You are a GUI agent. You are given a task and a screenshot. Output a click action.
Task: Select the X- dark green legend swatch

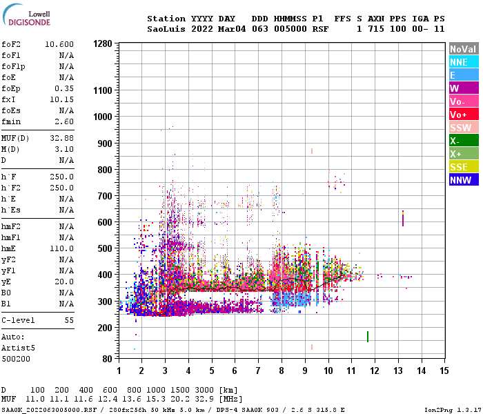coord(464,141)
